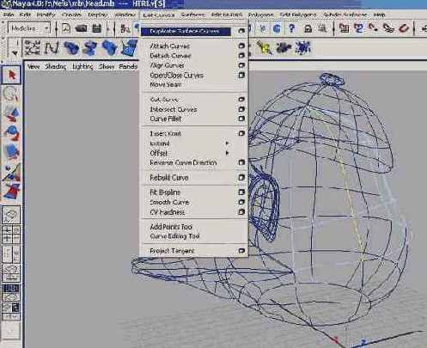Select the arrow Select tool in toolbox
427x348 pixels.
point(12,75)
